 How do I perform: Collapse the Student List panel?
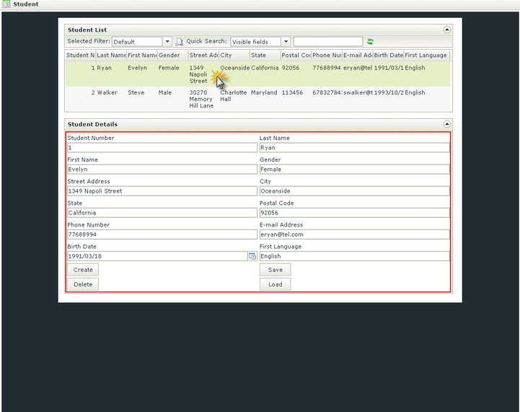click(446, 30)
